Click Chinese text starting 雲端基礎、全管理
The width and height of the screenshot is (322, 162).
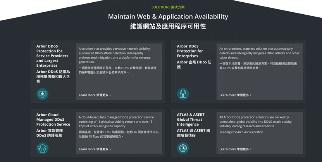coord(119,134)
